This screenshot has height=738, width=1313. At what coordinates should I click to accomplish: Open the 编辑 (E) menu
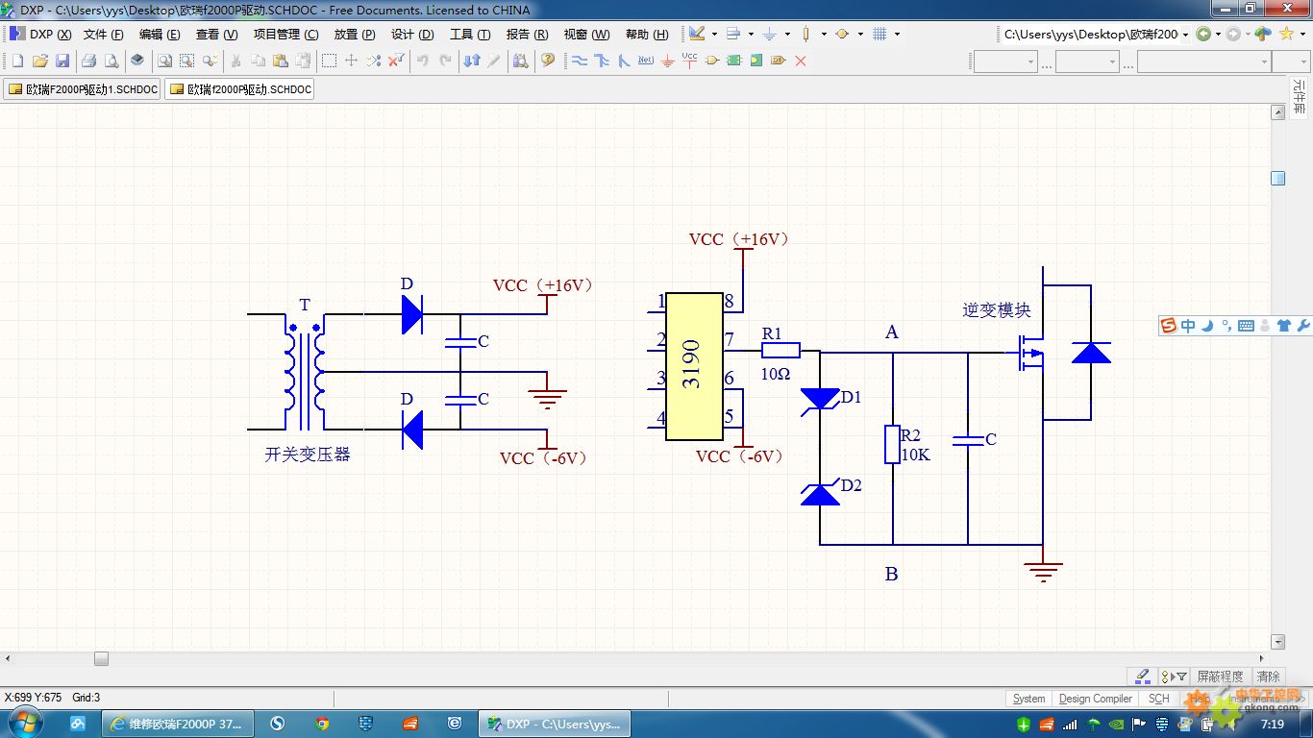[x=160, y=34]
